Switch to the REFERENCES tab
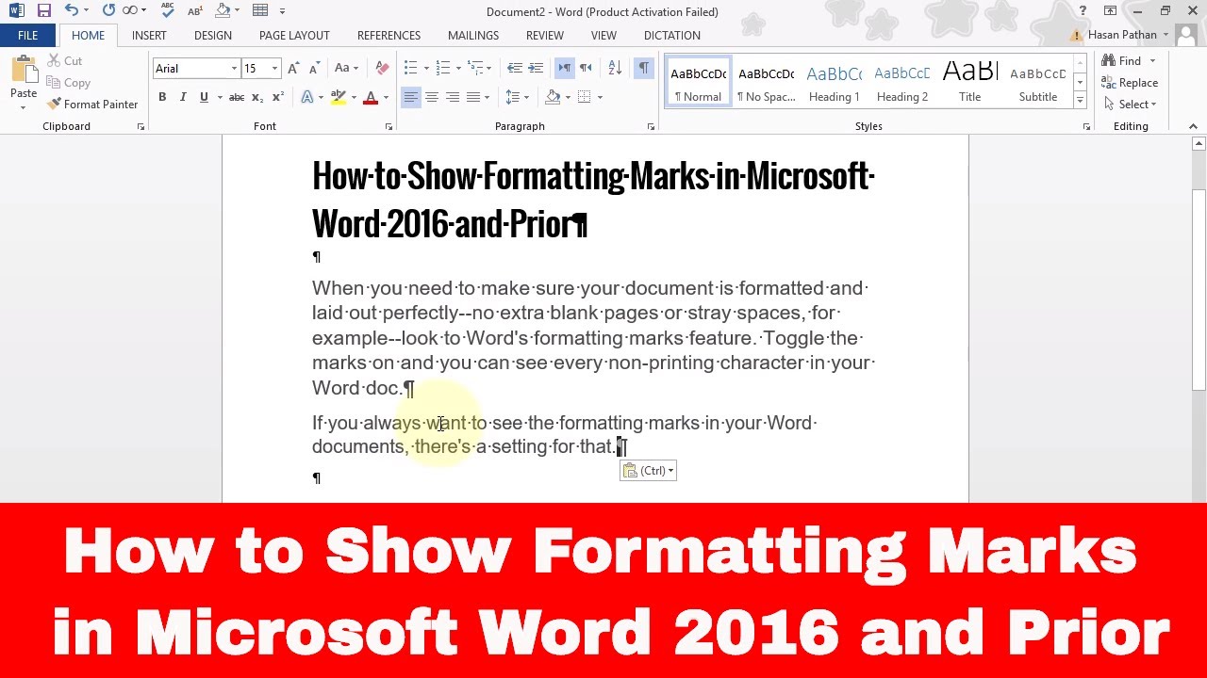This screenshot has width=1207, height=678. pyautogui.click(x=389, y=36)
